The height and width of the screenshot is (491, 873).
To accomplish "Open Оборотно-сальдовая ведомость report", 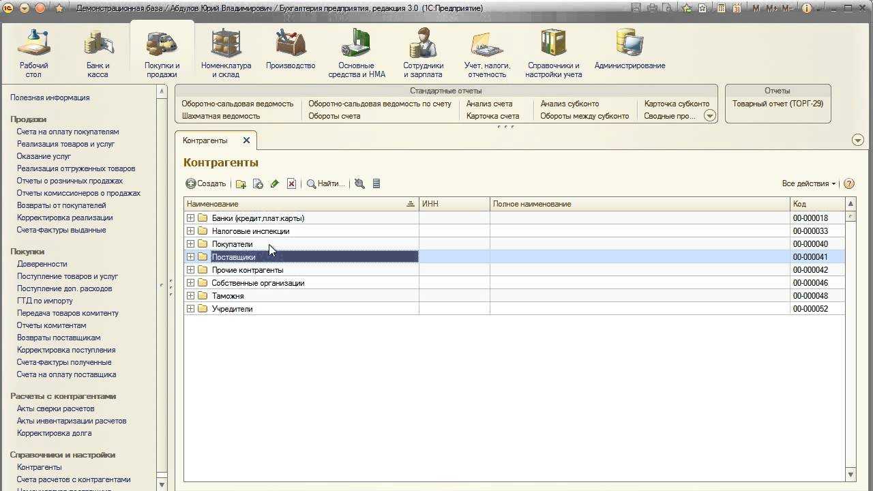I will click(237, 104).
